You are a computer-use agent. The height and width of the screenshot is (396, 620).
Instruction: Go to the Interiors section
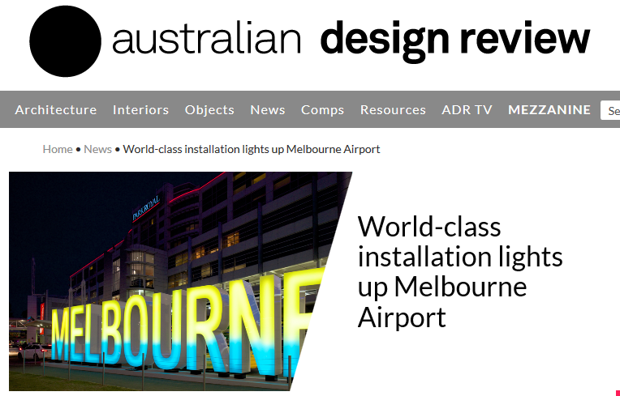point(140,109)
